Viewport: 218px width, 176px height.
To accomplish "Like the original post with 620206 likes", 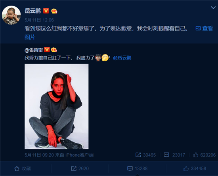I will [204, 155].
